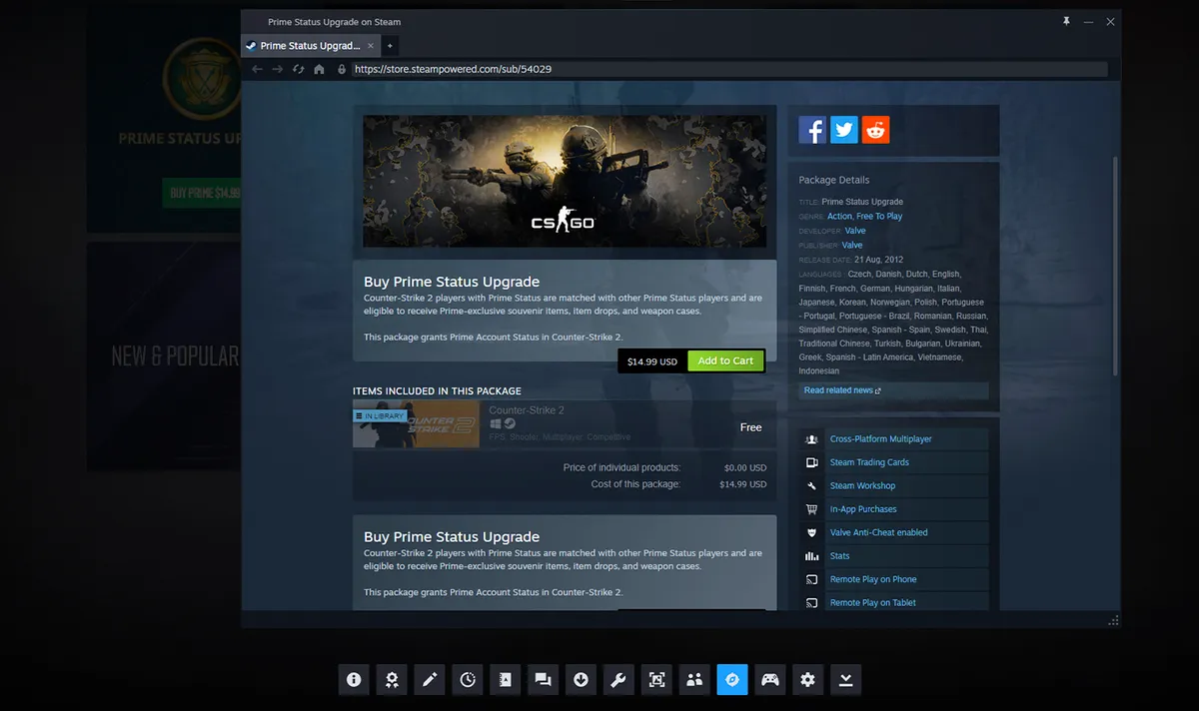
Task: Click the Buy Prime button in background window
Action: (204, 193)
